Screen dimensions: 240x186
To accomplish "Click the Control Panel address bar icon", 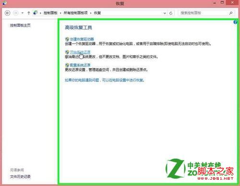I will [x=36, y=13].
